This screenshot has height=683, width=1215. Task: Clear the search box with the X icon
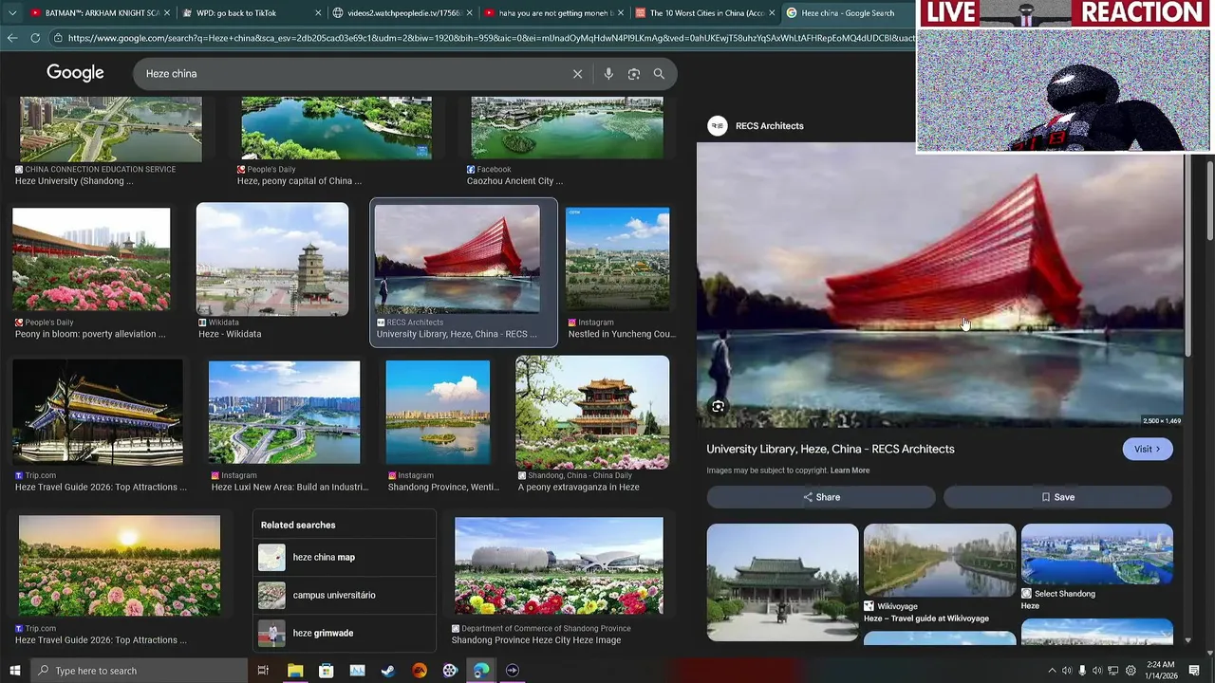(577, 74)
